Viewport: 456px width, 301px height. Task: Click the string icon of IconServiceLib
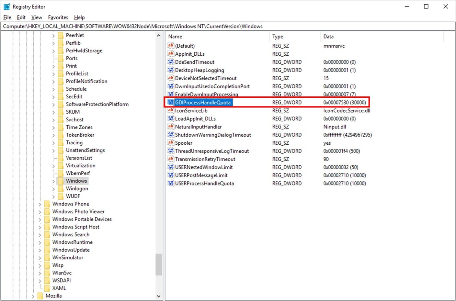pyautogui.click(x=171, y=110)
